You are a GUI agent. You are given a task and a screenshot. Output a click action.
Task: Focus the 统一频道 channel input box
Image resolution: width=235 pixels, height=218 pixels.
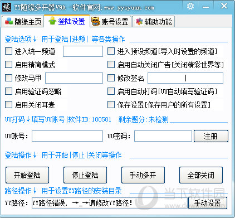[83, 51]
